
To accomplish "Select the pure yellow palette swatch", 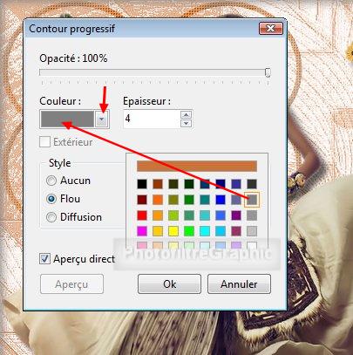I will (173, 231).
